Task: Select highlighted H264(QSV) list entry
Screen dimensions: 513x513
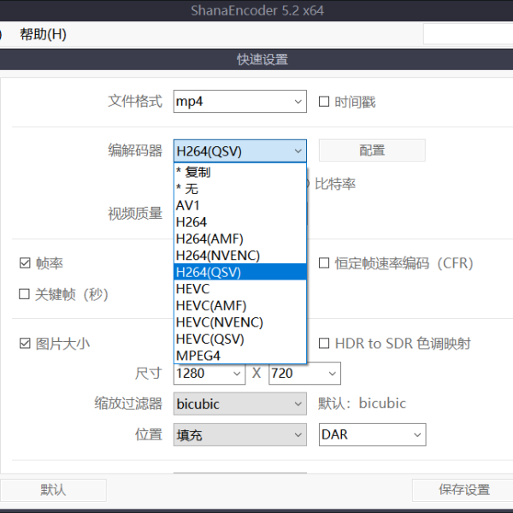Action: [239, 272]
